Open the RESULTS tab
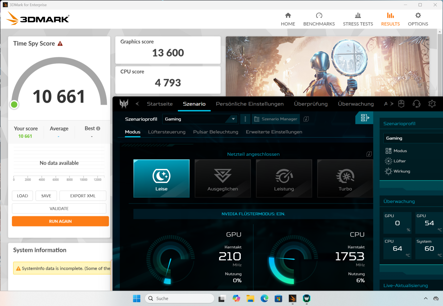 (x=390, y=19)
